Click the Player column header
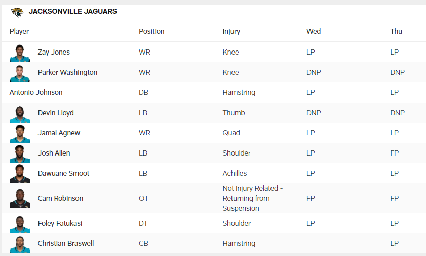The image size is (426, 256). point(19,31)
